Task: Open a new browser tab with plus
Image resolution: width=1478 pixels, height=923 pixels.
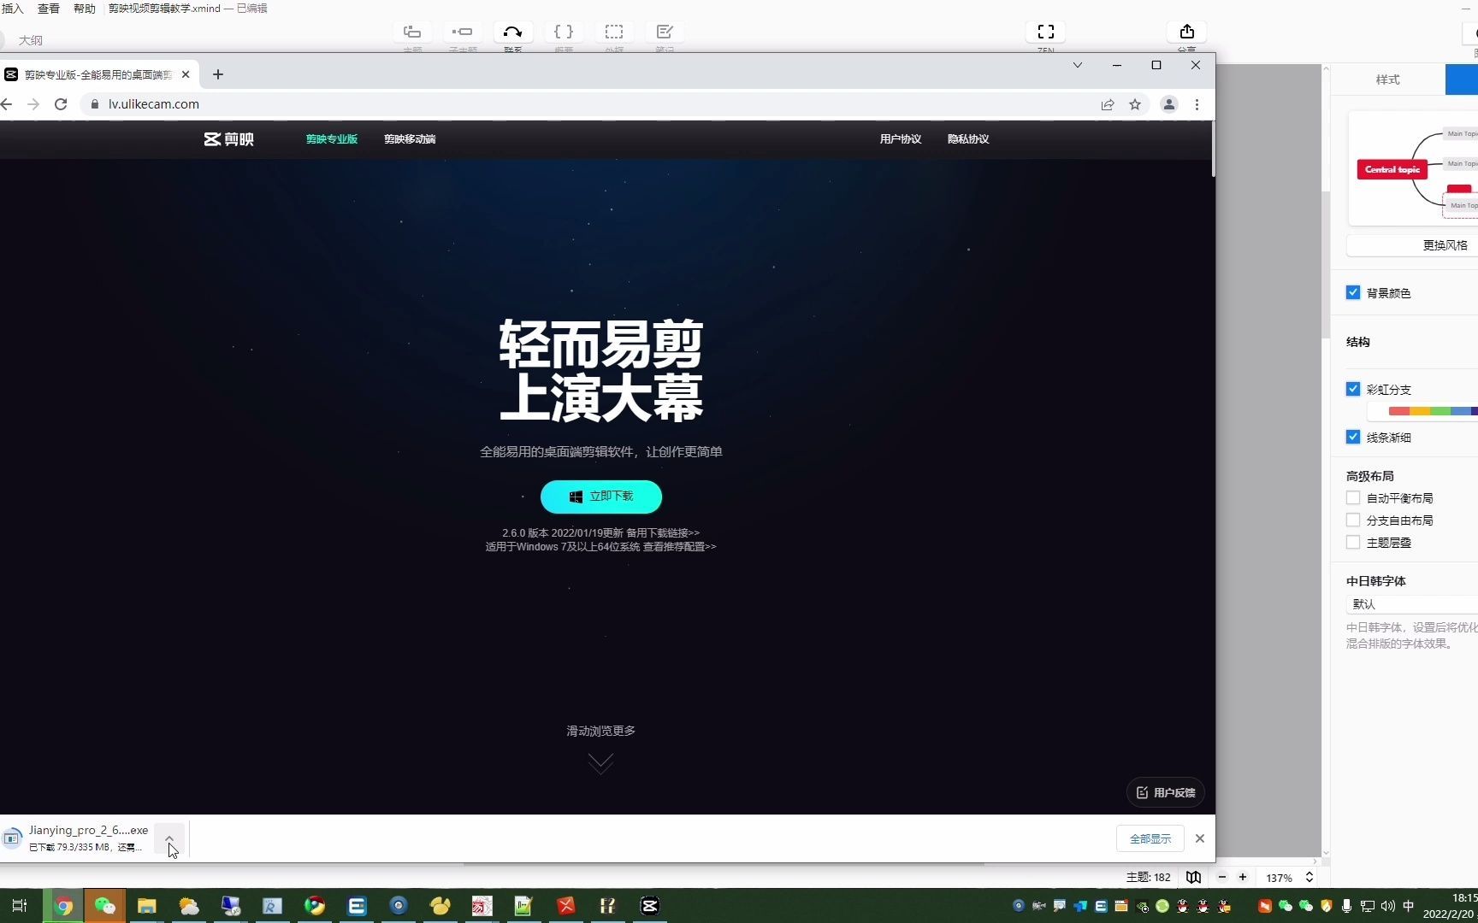Action: pyautogui.click(x=218, y=74)
